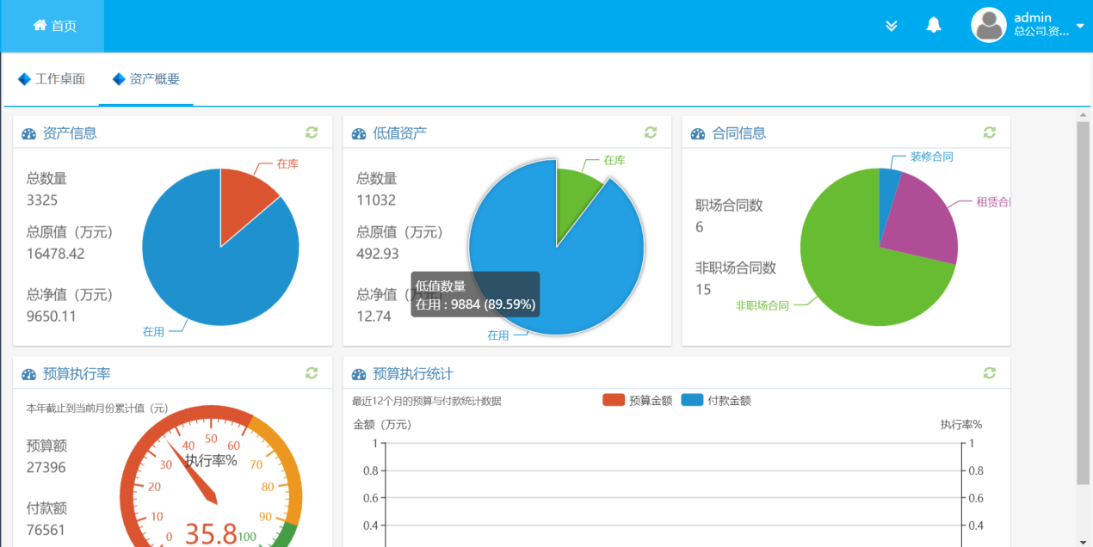This screenshot has height=547, width=1093.
Task: Click the admin user avatar
Action: pos(988,26)
